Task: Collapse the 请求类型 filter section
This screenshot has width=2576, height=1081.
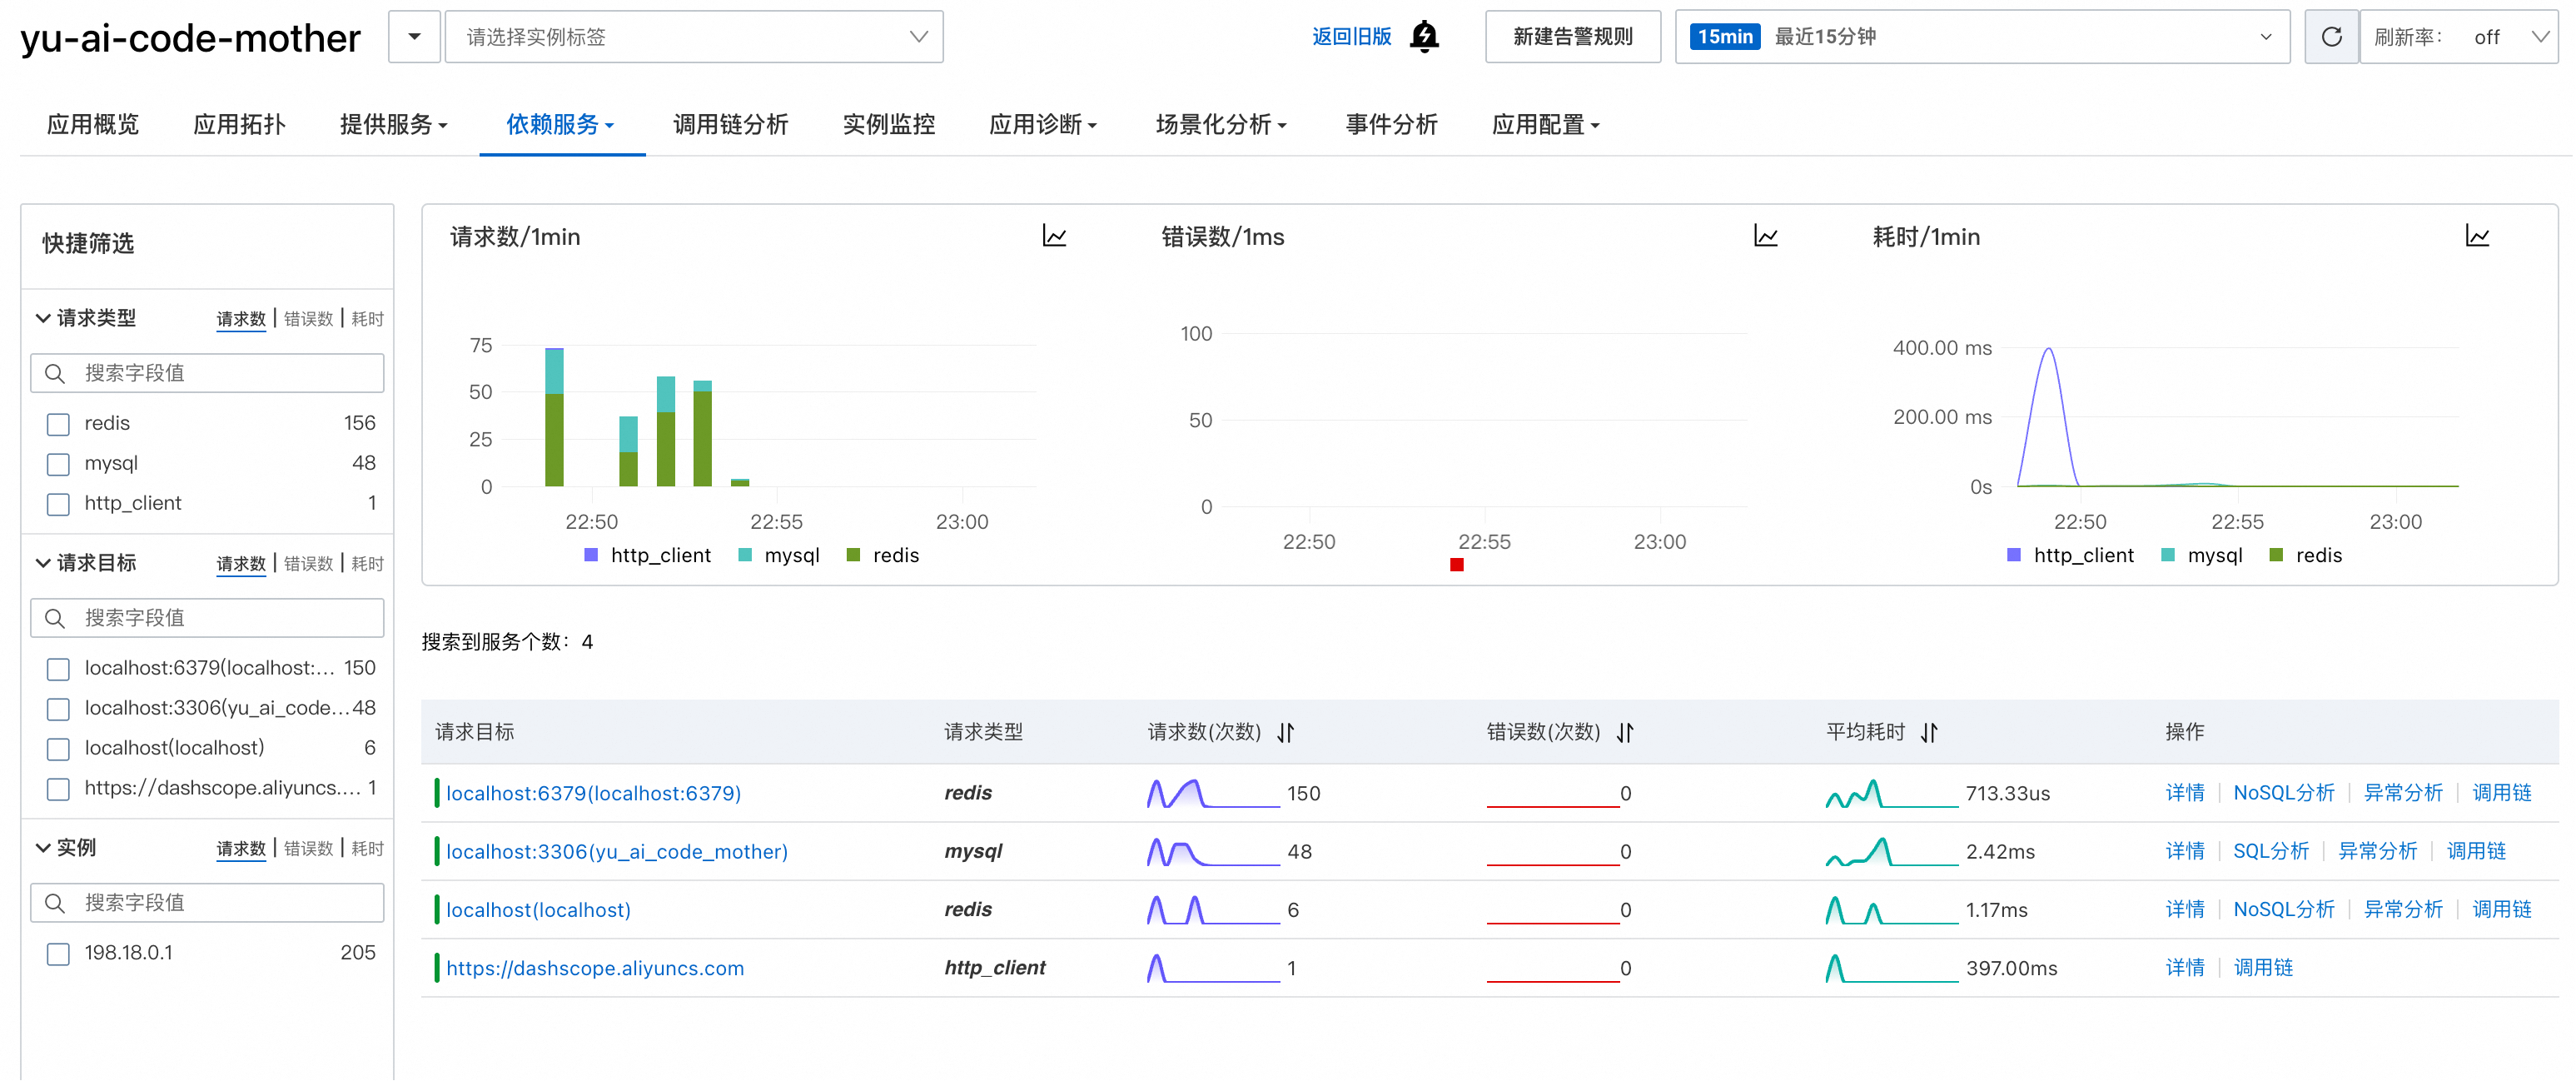Action: (x=43, y=318)
